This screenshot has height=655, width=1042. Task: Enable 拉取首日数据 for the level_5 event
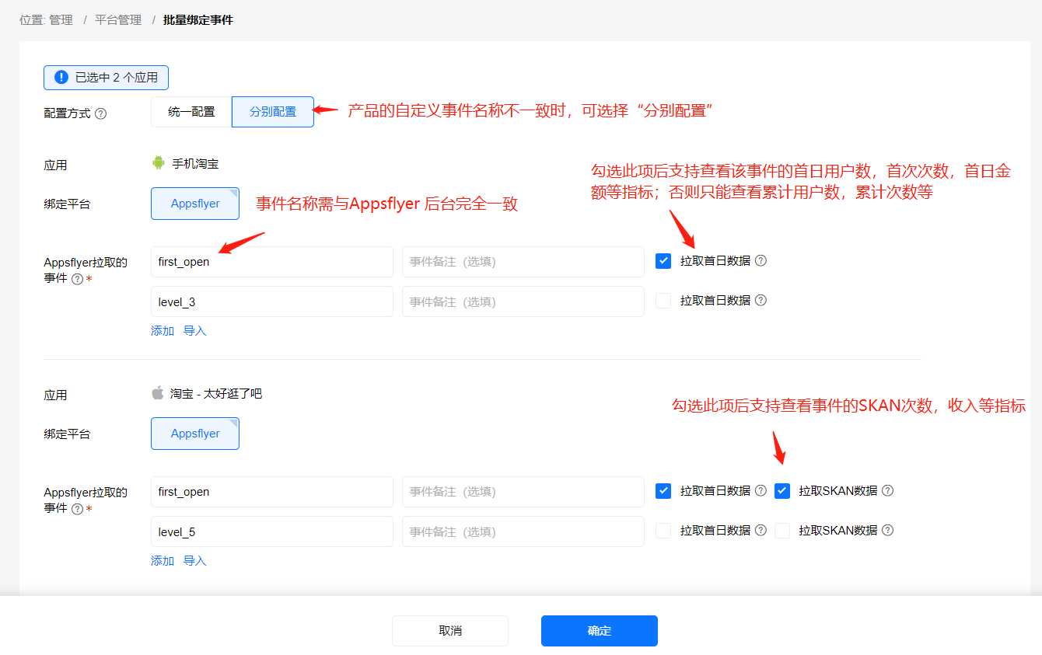663,531
